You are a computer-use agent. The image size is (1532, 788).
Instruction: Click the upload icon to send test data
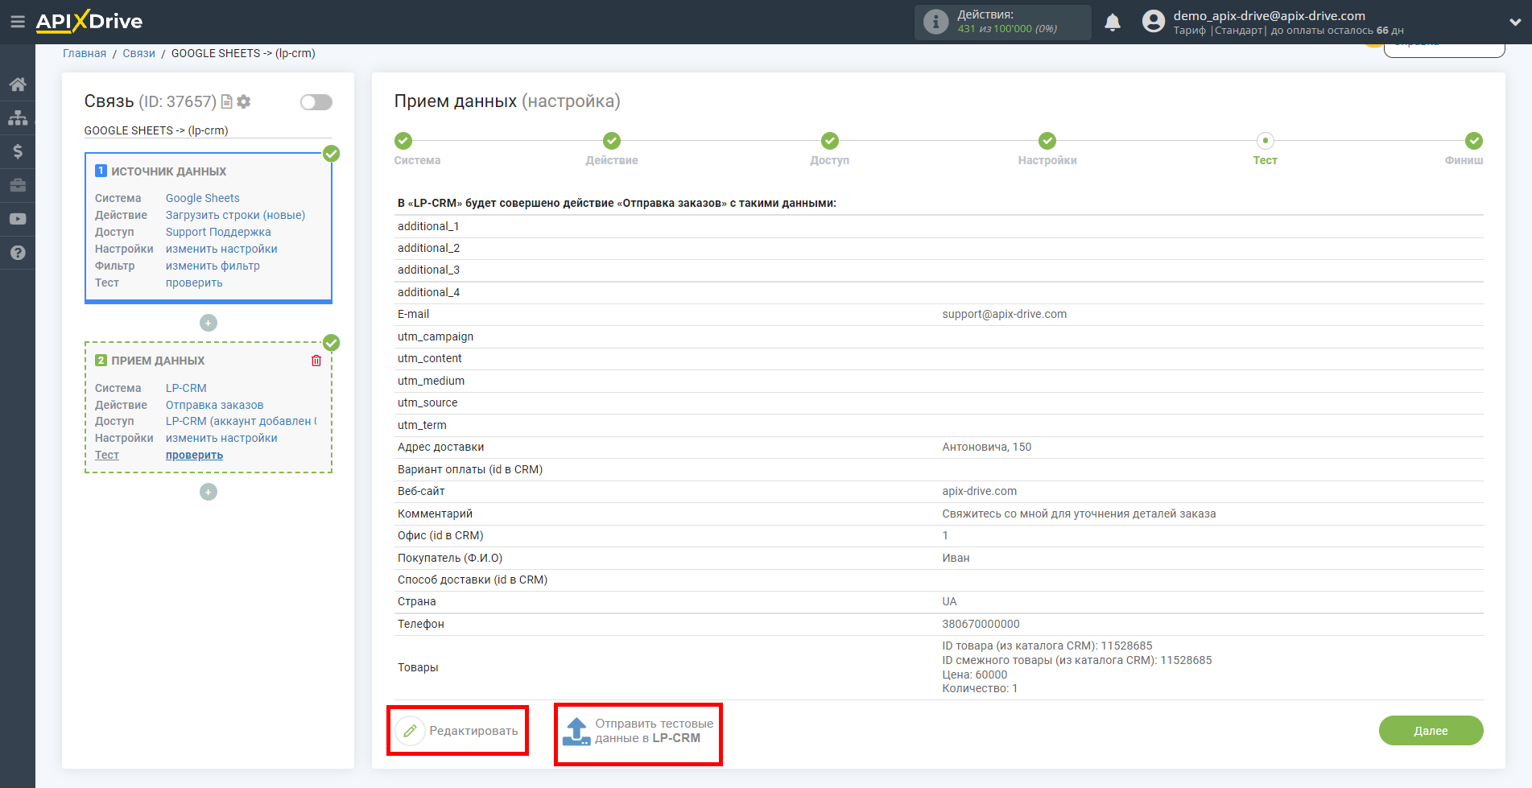coord(576,731)
